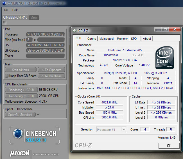Click 'Multiprocessor Speedup: 4.09 x' text

coord(26,101)
